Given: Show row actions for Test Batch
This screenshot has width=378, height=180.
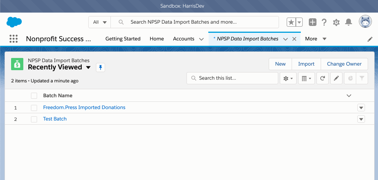Looking at the screenshot, I should [361, 119].
